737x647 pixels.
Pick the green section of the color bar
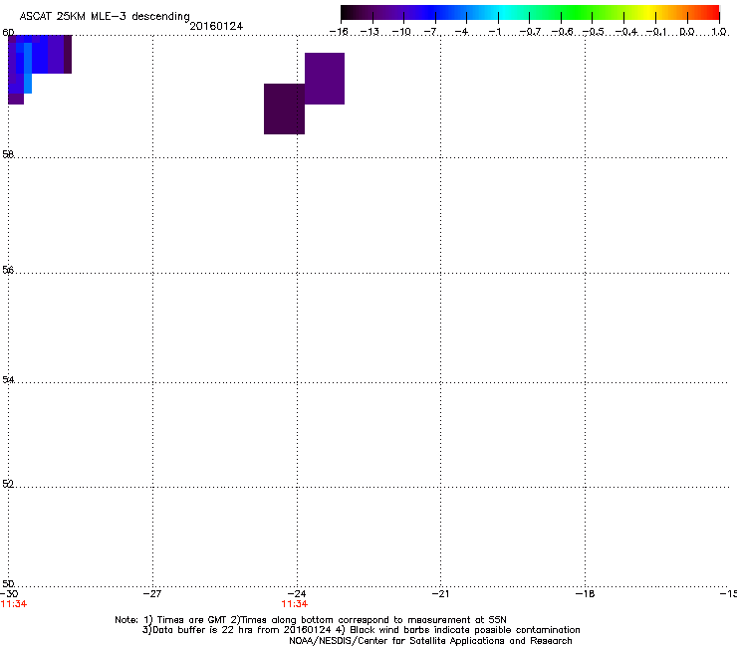click(x=576, y=13)
